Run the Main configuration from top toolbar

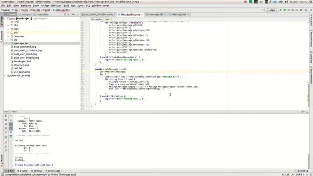[280, 10]
